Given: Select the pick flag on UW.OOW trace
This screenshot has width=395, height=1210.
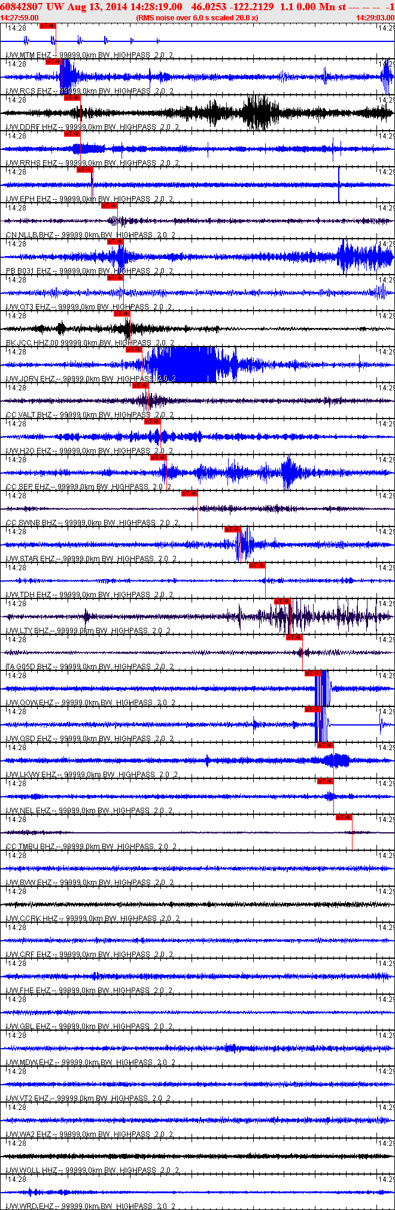Looking at the screenshot, I should point(314,673).
